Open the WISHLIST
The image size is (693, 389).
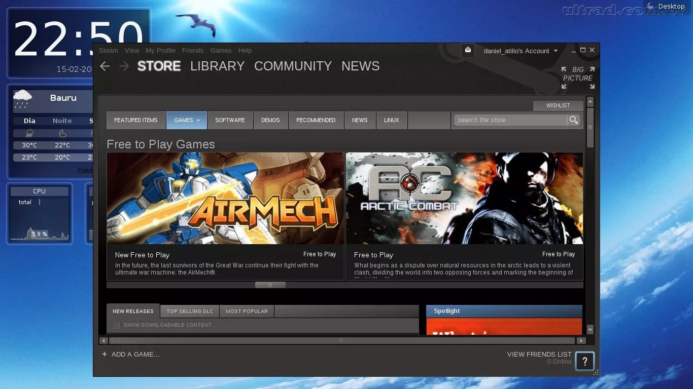pyautogui.click(x=558, y=105)
